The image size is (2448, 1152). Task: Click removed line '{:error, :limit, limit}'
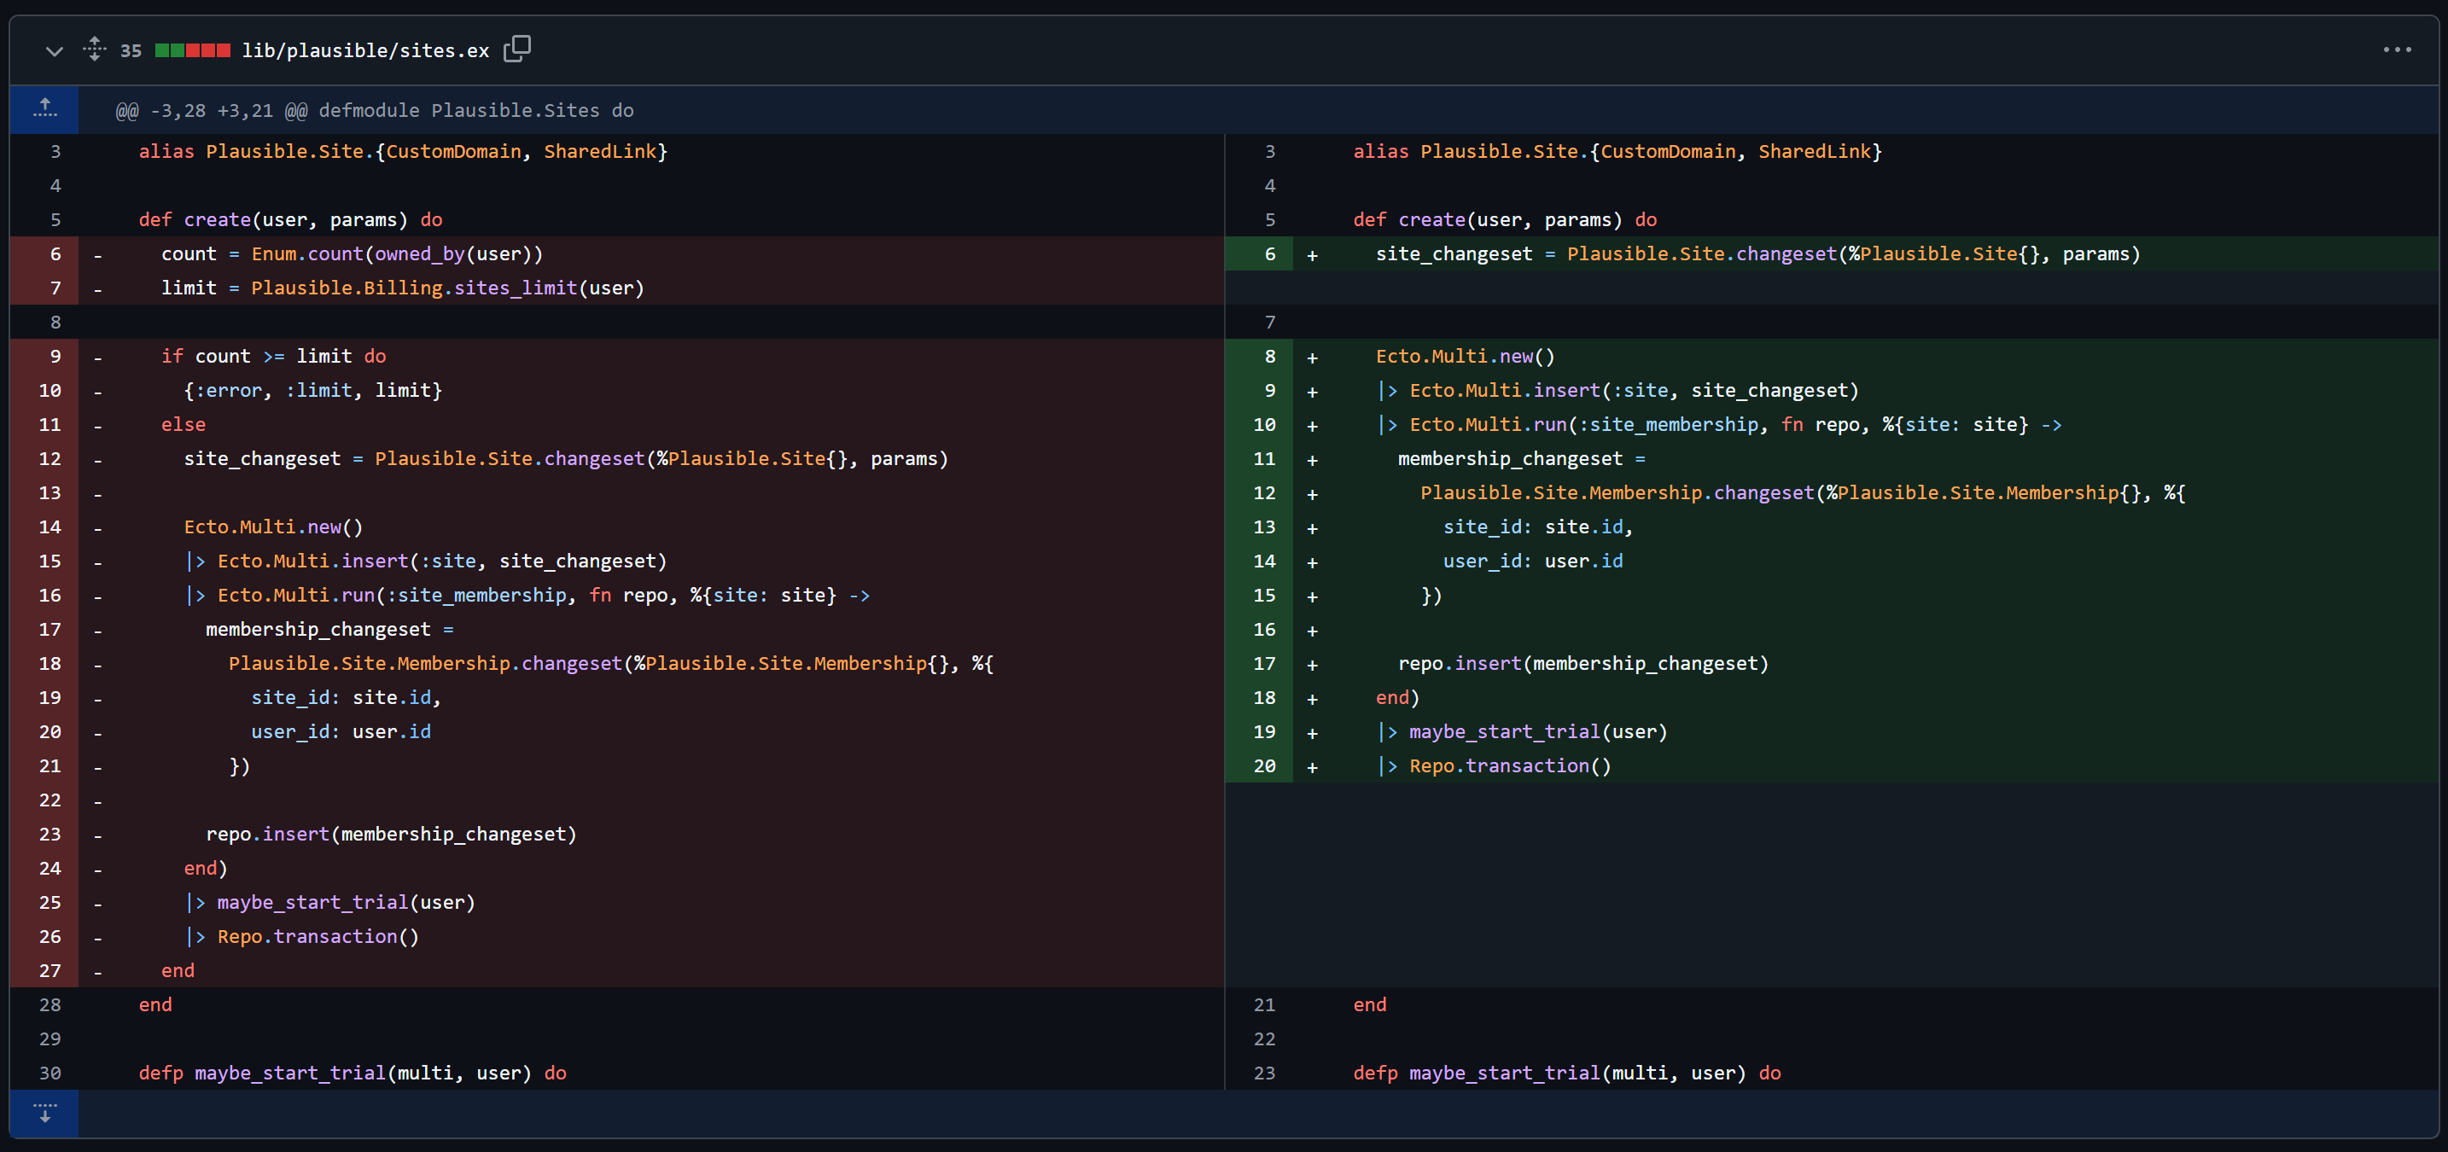pyautogui.click(x=312, y=390)
